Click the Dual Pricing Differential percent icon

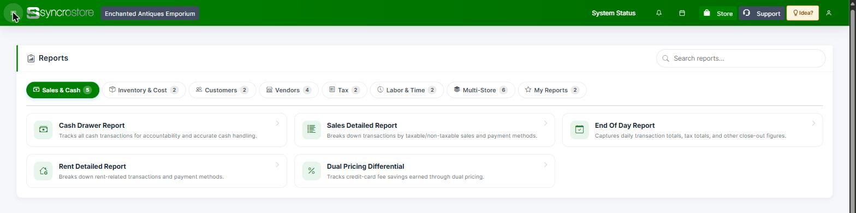click(311, 171)
